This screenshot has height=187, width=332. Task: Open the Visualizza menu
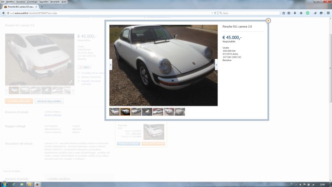click(x=20, y=2)
